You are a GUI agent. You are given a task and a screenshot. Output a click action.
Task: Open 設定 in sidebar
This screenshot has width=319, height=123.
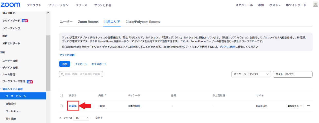point(5,36)
